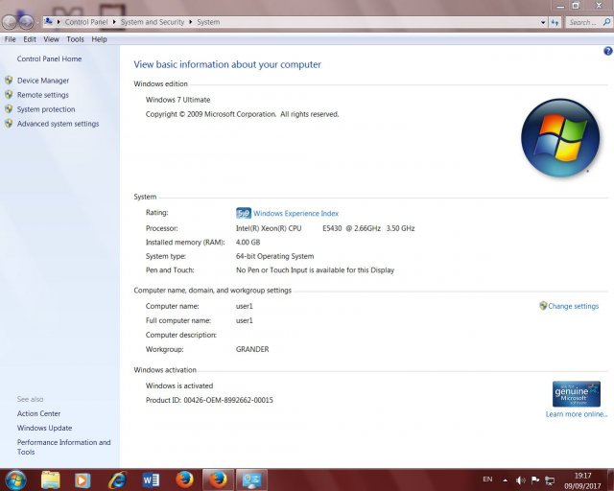This screenshot has height=491, width=614.
Task: Click the refresh icon beside address bar
Action: click(x=554, y=21)
